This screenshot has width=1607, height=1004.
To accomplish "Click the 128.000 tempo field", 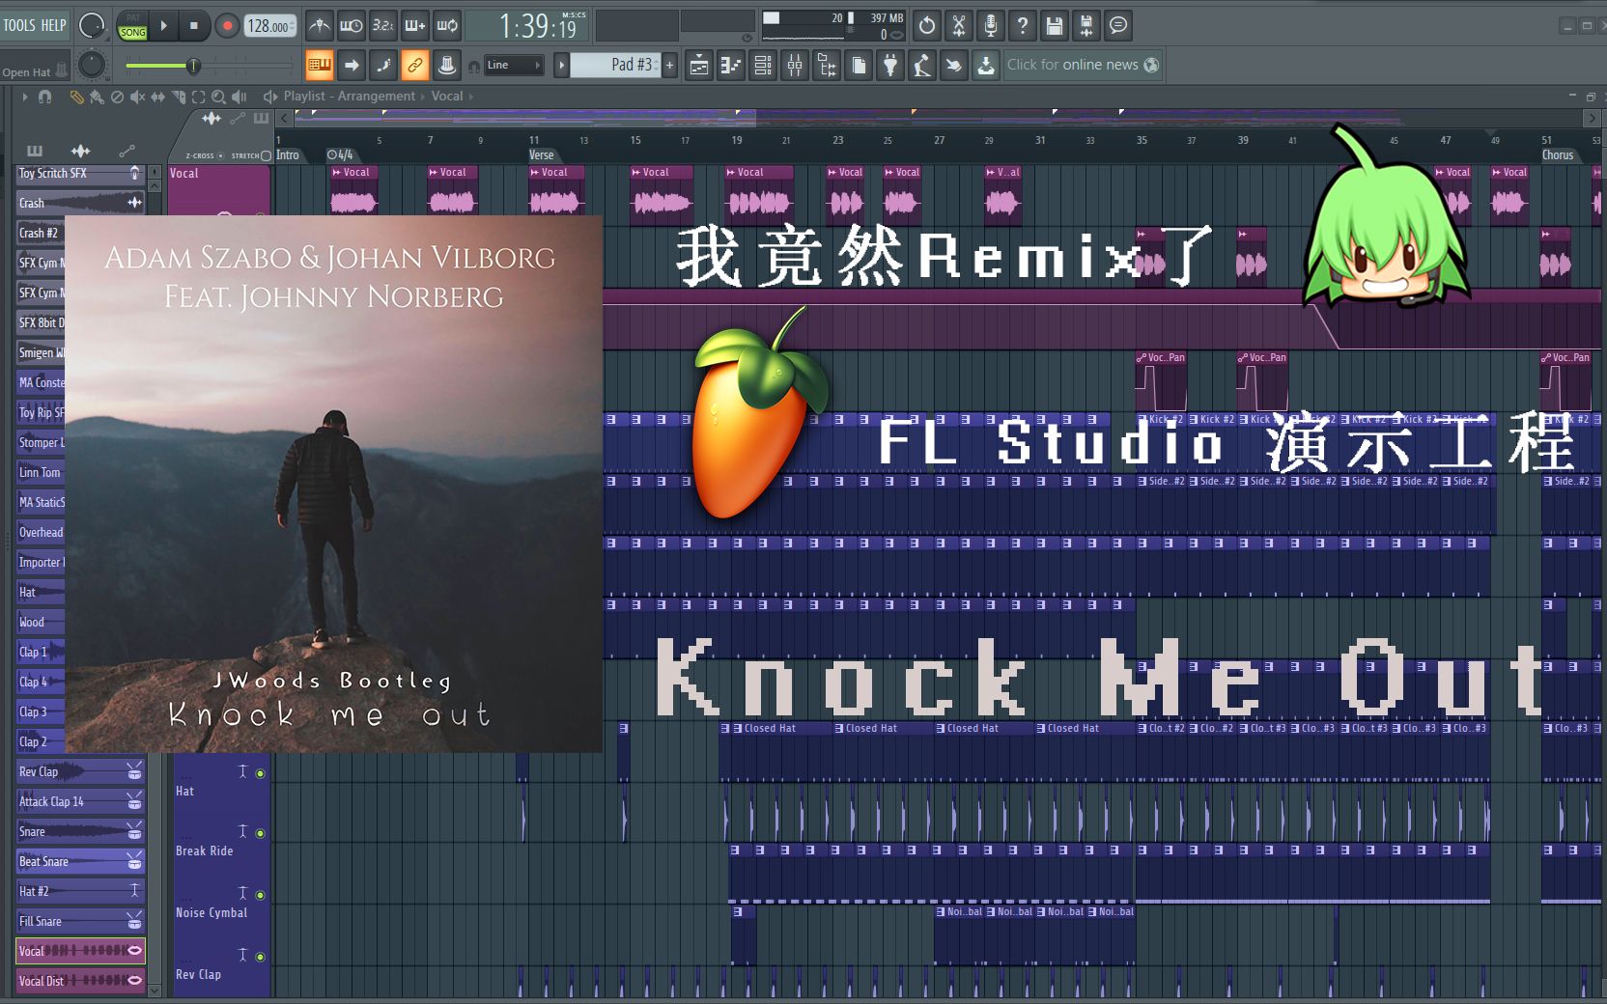I will pos(269,26).
